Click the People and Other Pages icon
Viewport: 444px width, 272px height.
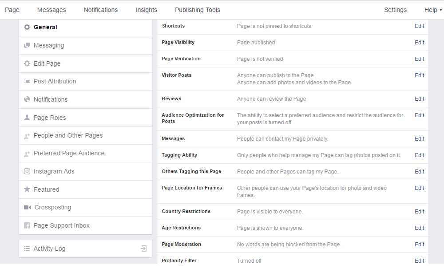pyautogui.click(x=27, y=136)
